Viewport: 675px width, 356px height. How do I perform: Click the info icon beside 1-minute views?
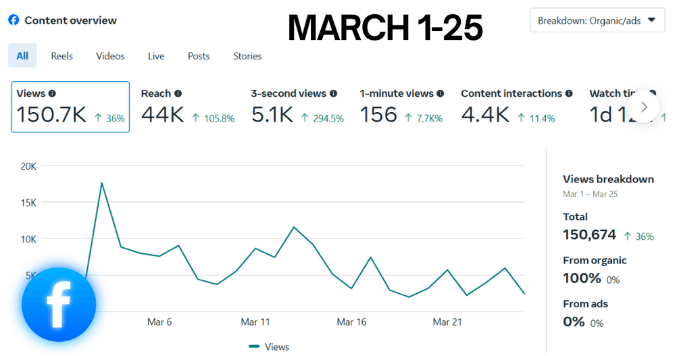[441, 93]
